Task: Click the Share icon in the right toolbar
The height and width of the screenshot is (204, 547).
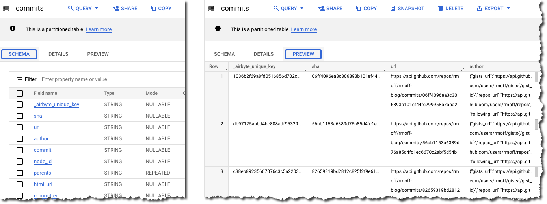Action: click(x=321, y=8)
